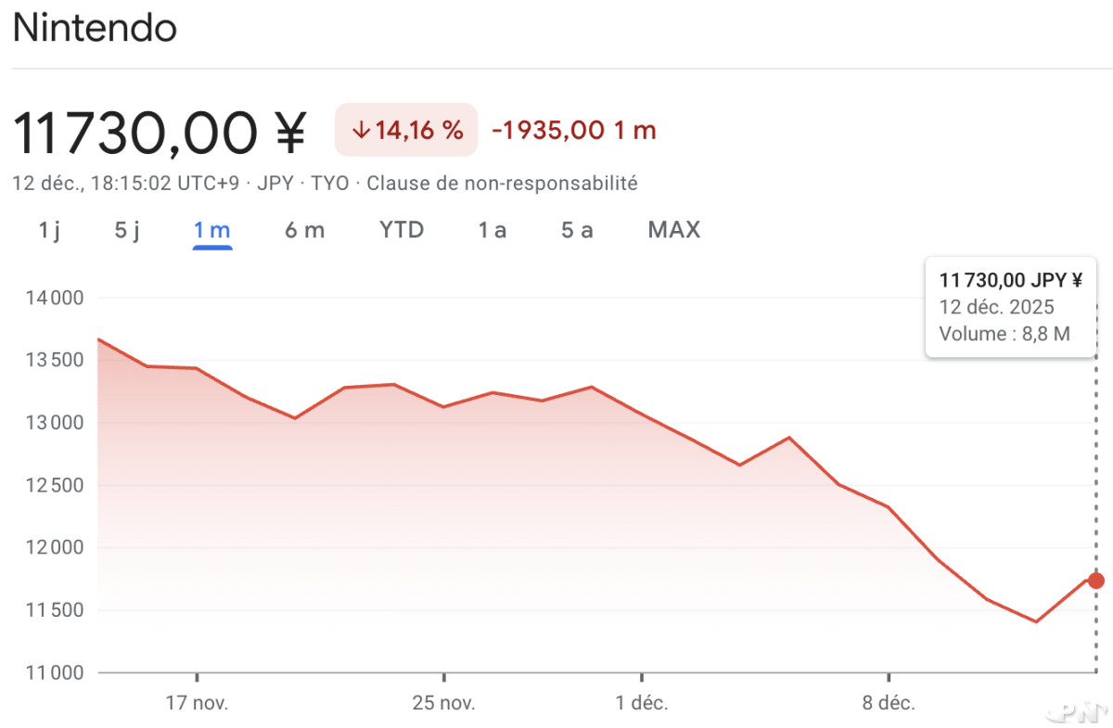This screenshot has height=728, width=1113.
Task: Click the 11730,00 ¥ current price
Action: pos(159,132)
